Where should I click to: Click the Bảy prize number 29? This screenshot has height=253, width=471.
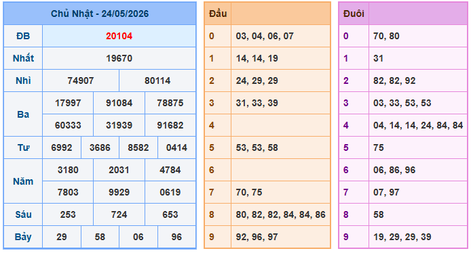[x=62, y=237]
